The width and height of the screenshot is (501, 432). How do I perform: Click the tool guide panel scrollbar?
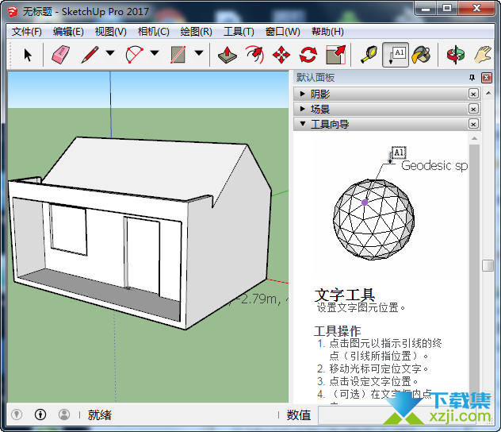488,266
